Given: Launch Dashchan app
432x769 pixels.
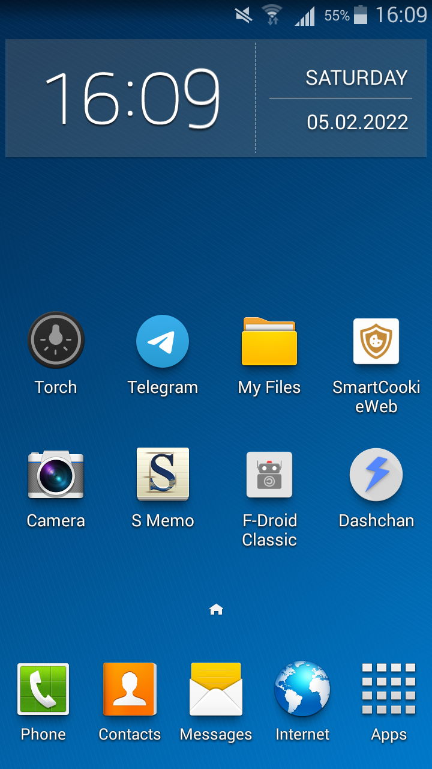Looking at the screenshot, I should point(376,475).
